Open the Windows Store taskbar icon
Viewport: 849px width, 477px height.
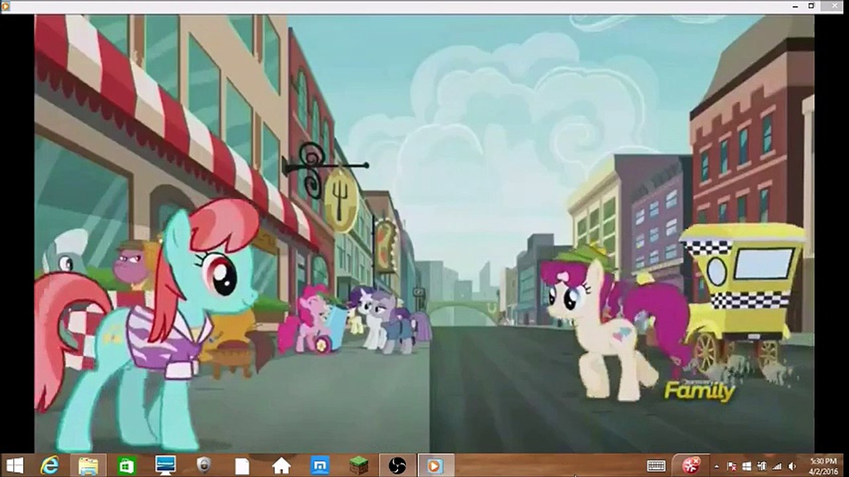click(x=127, y=466)
